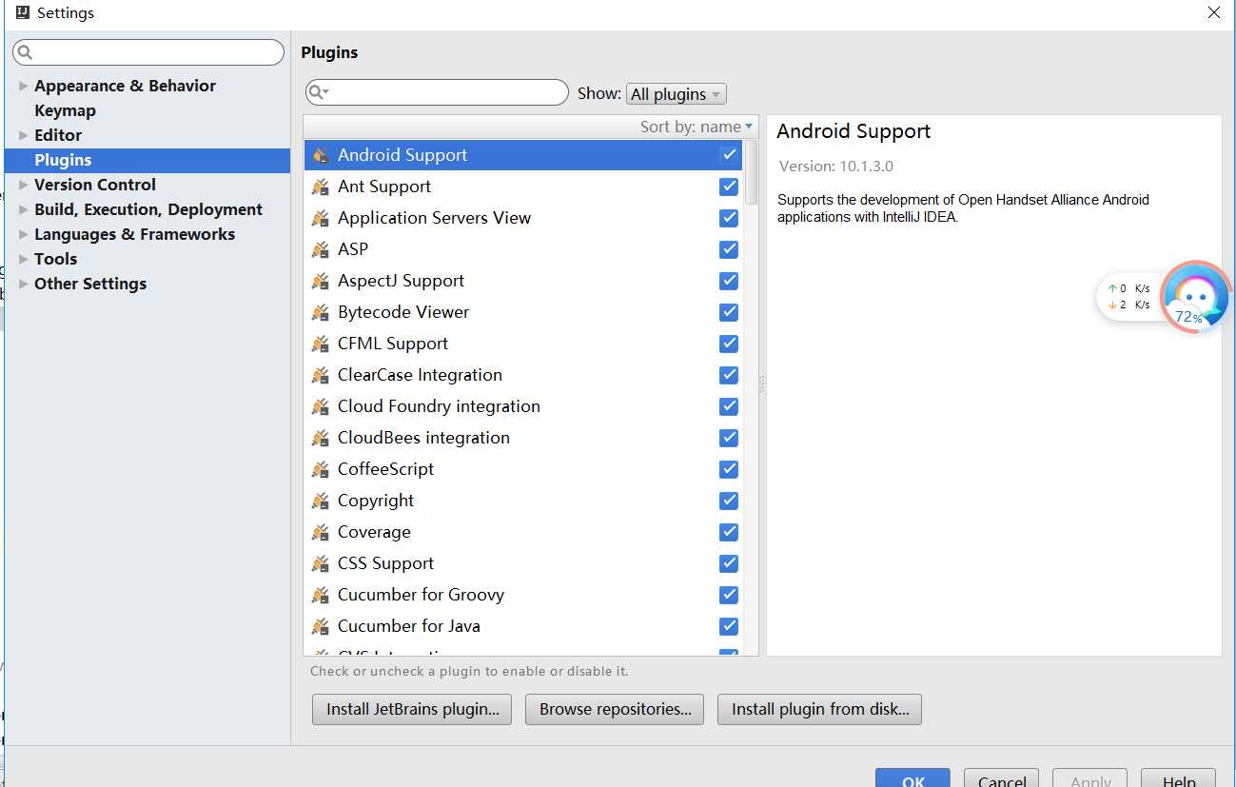Click the ClearCase Integration plugin icon
This screenshot has height=787, width=1236.
click(x=320, y=375)
